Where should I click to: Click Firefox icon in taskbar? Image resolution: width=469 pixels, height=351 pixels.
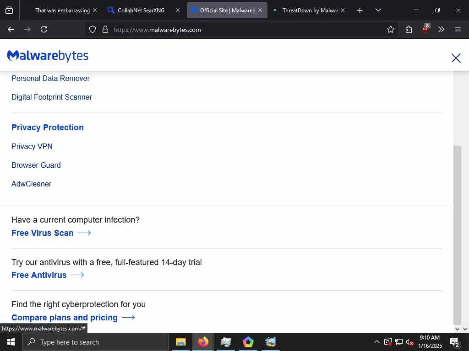coord(203,342)
